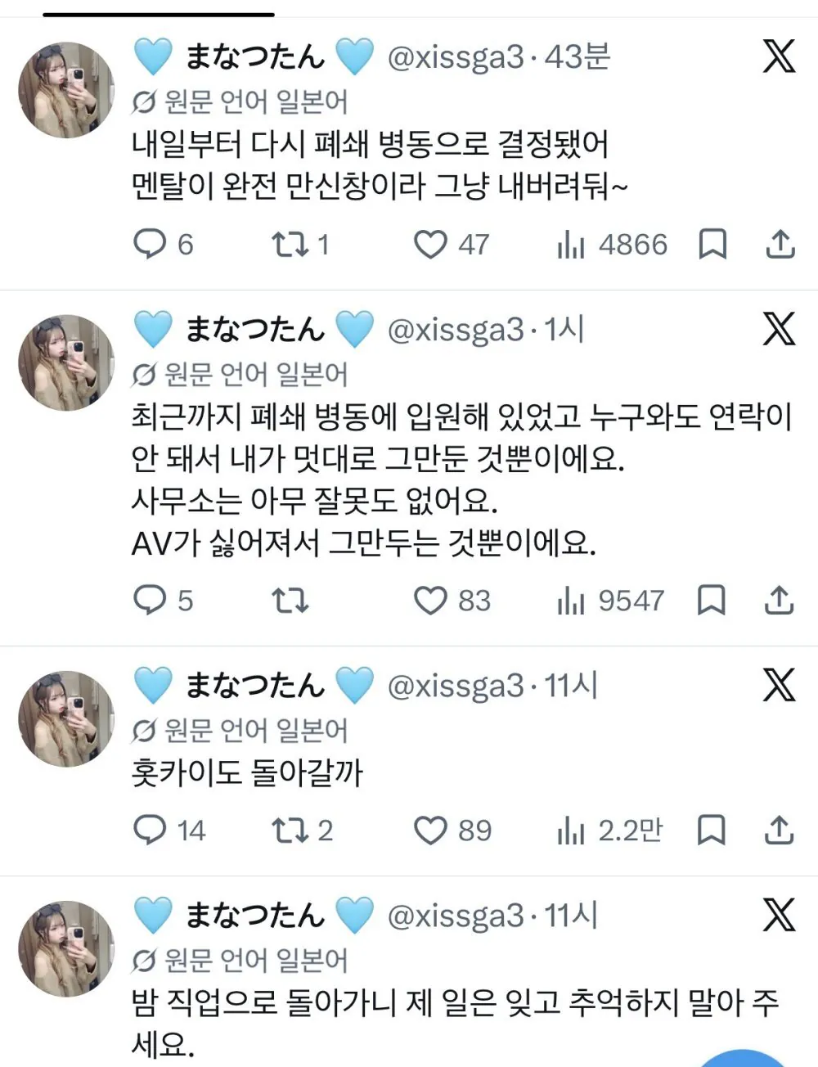This screenshot has width=818, height=1067.
Task: Like the tweet with 47 likes
Action: click(452, 244)
